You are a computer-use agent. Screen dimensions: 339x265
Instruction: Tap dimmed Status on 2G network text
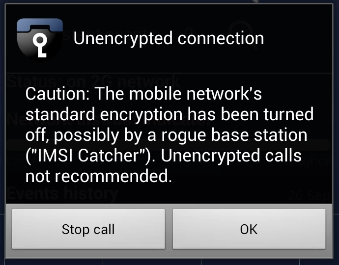[x=93, y=81]
